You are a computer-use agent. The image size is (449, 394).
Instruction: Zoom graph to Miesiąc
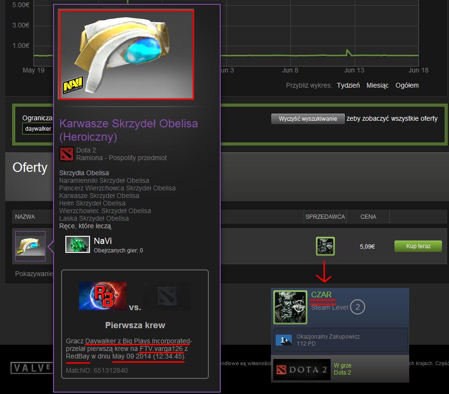click(377, 85)
